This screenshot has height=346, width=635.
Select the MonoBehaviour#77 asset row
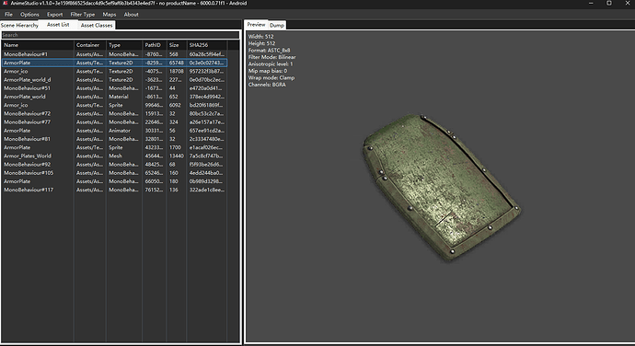coord(115,122)
